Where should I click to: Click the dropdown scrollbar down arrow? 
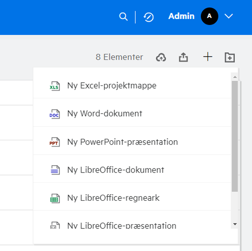(235, 224)
